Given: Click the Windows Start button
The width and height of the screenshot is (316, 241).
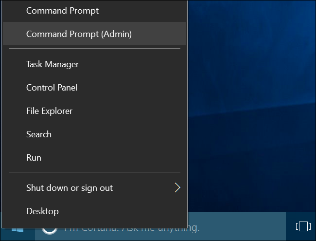Looking at the screenshot, I should coord(18,230).
